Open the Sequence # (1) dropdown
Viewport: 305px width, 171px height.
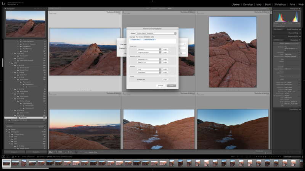tap(149, 59)
